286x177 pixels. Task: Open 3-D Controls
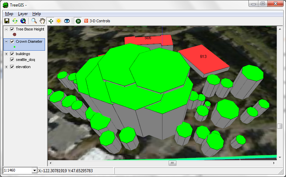(97, 21)
